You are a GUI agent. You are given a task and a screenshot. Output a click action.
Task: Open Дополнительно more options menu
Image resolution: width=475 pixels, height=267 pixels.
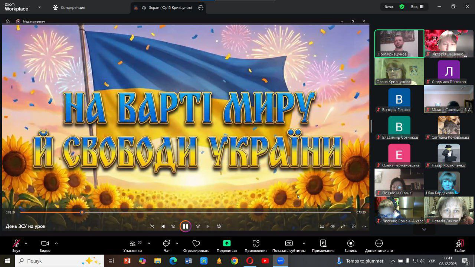point(379,245)
